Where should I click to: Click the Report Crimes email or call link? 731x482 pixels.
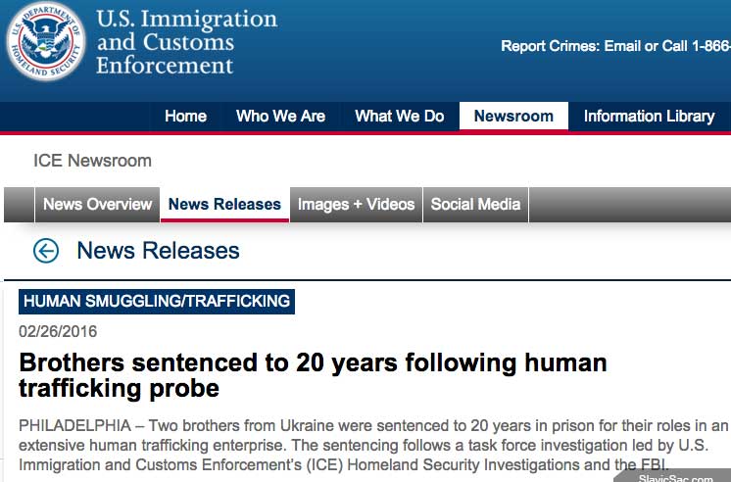click(615, 46)
